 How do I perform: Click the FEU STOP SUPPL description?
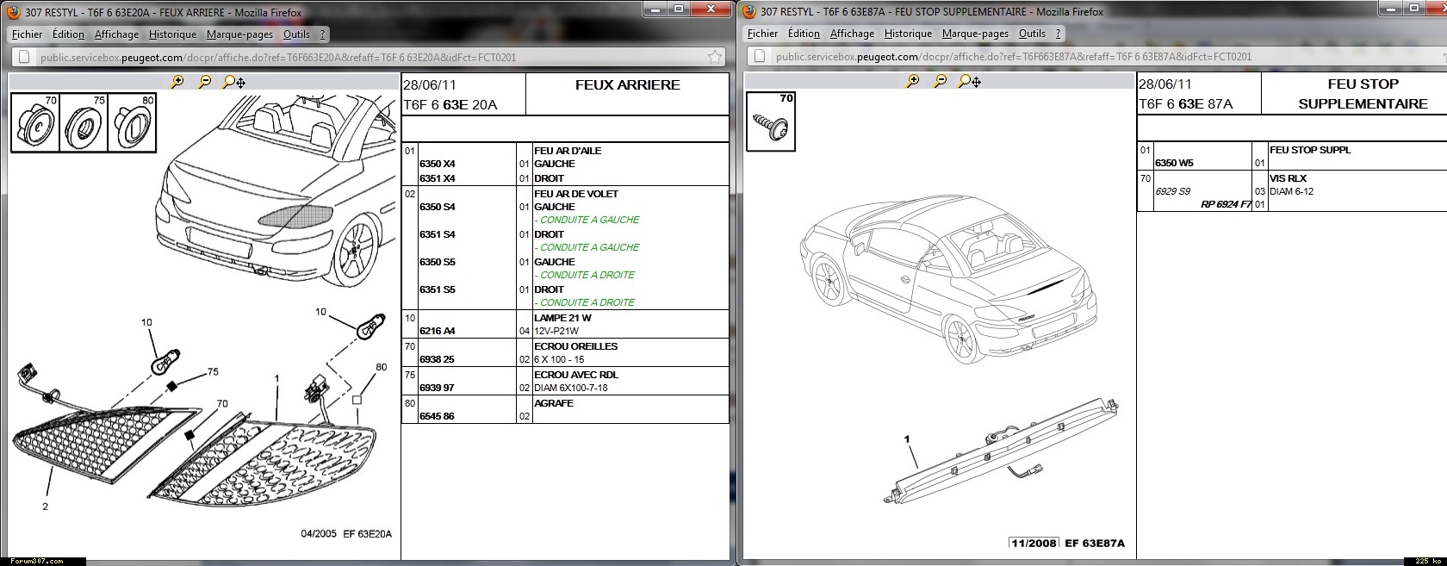tap(1310, 150)
